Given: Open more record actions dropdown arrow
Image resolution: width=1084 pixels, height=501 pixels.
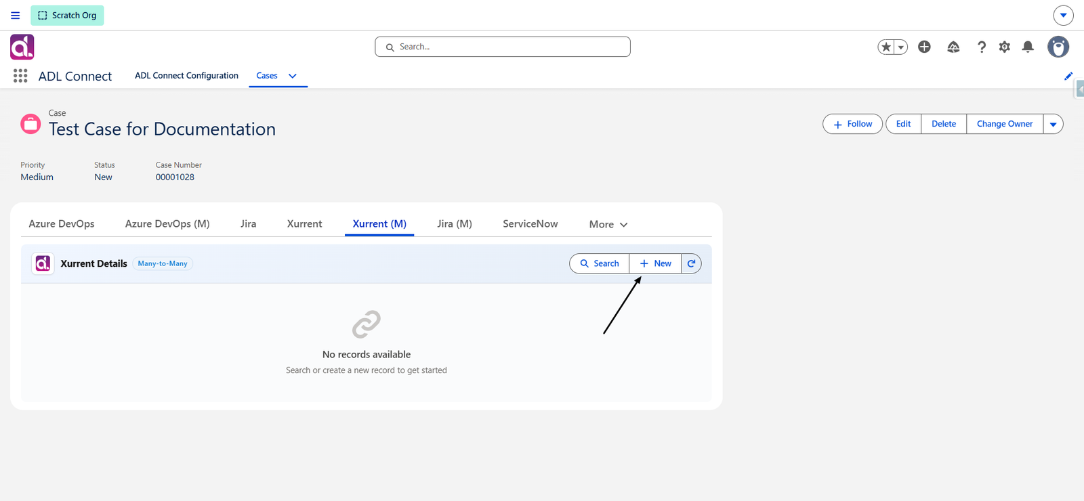Looking at the screenshot, I should (1053, 124).
